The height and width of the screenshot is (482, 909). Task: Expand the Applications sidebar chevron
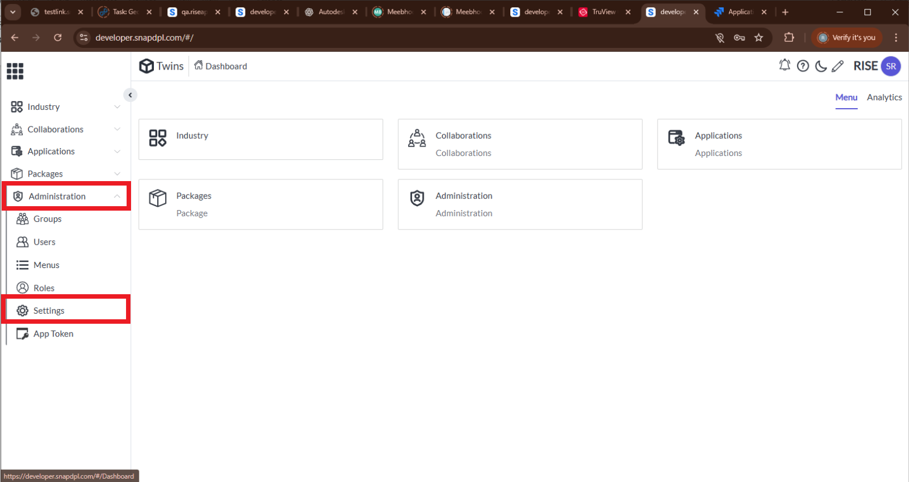pos(117,152)
